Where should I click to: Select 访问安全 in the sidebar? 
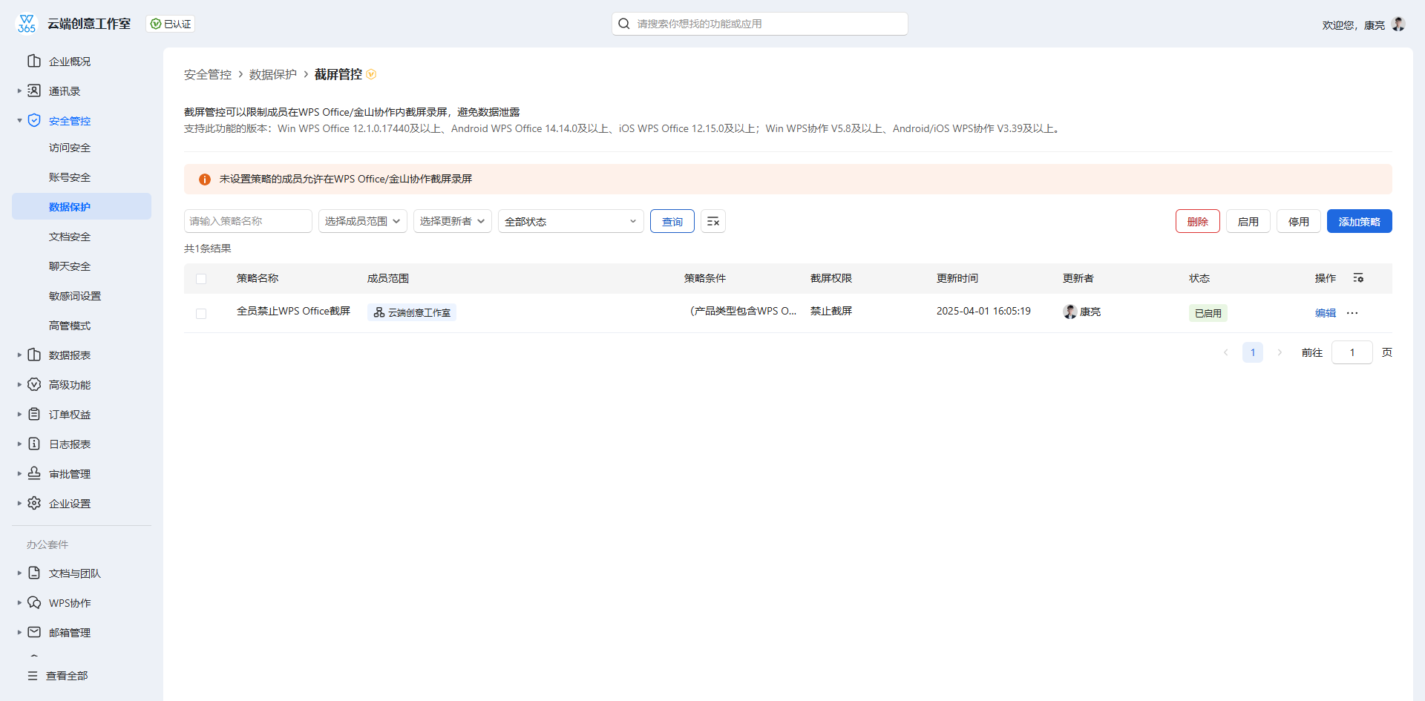tap(69, 148)
